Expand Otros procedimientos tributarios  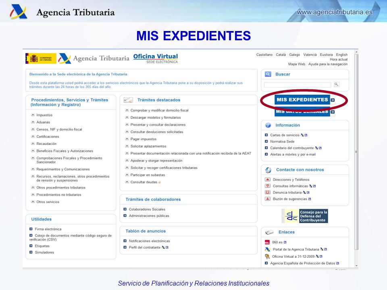(33, 187)
